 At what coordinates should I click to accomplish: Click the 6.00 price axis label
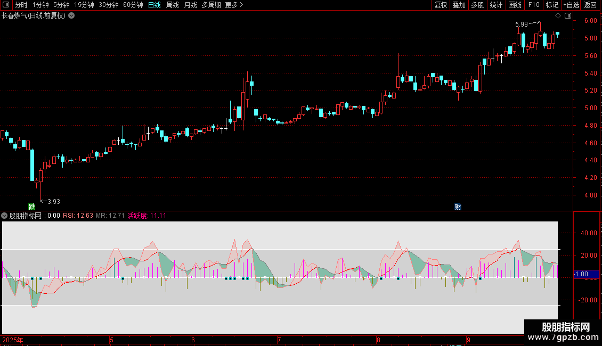click(x=590, y=21)
